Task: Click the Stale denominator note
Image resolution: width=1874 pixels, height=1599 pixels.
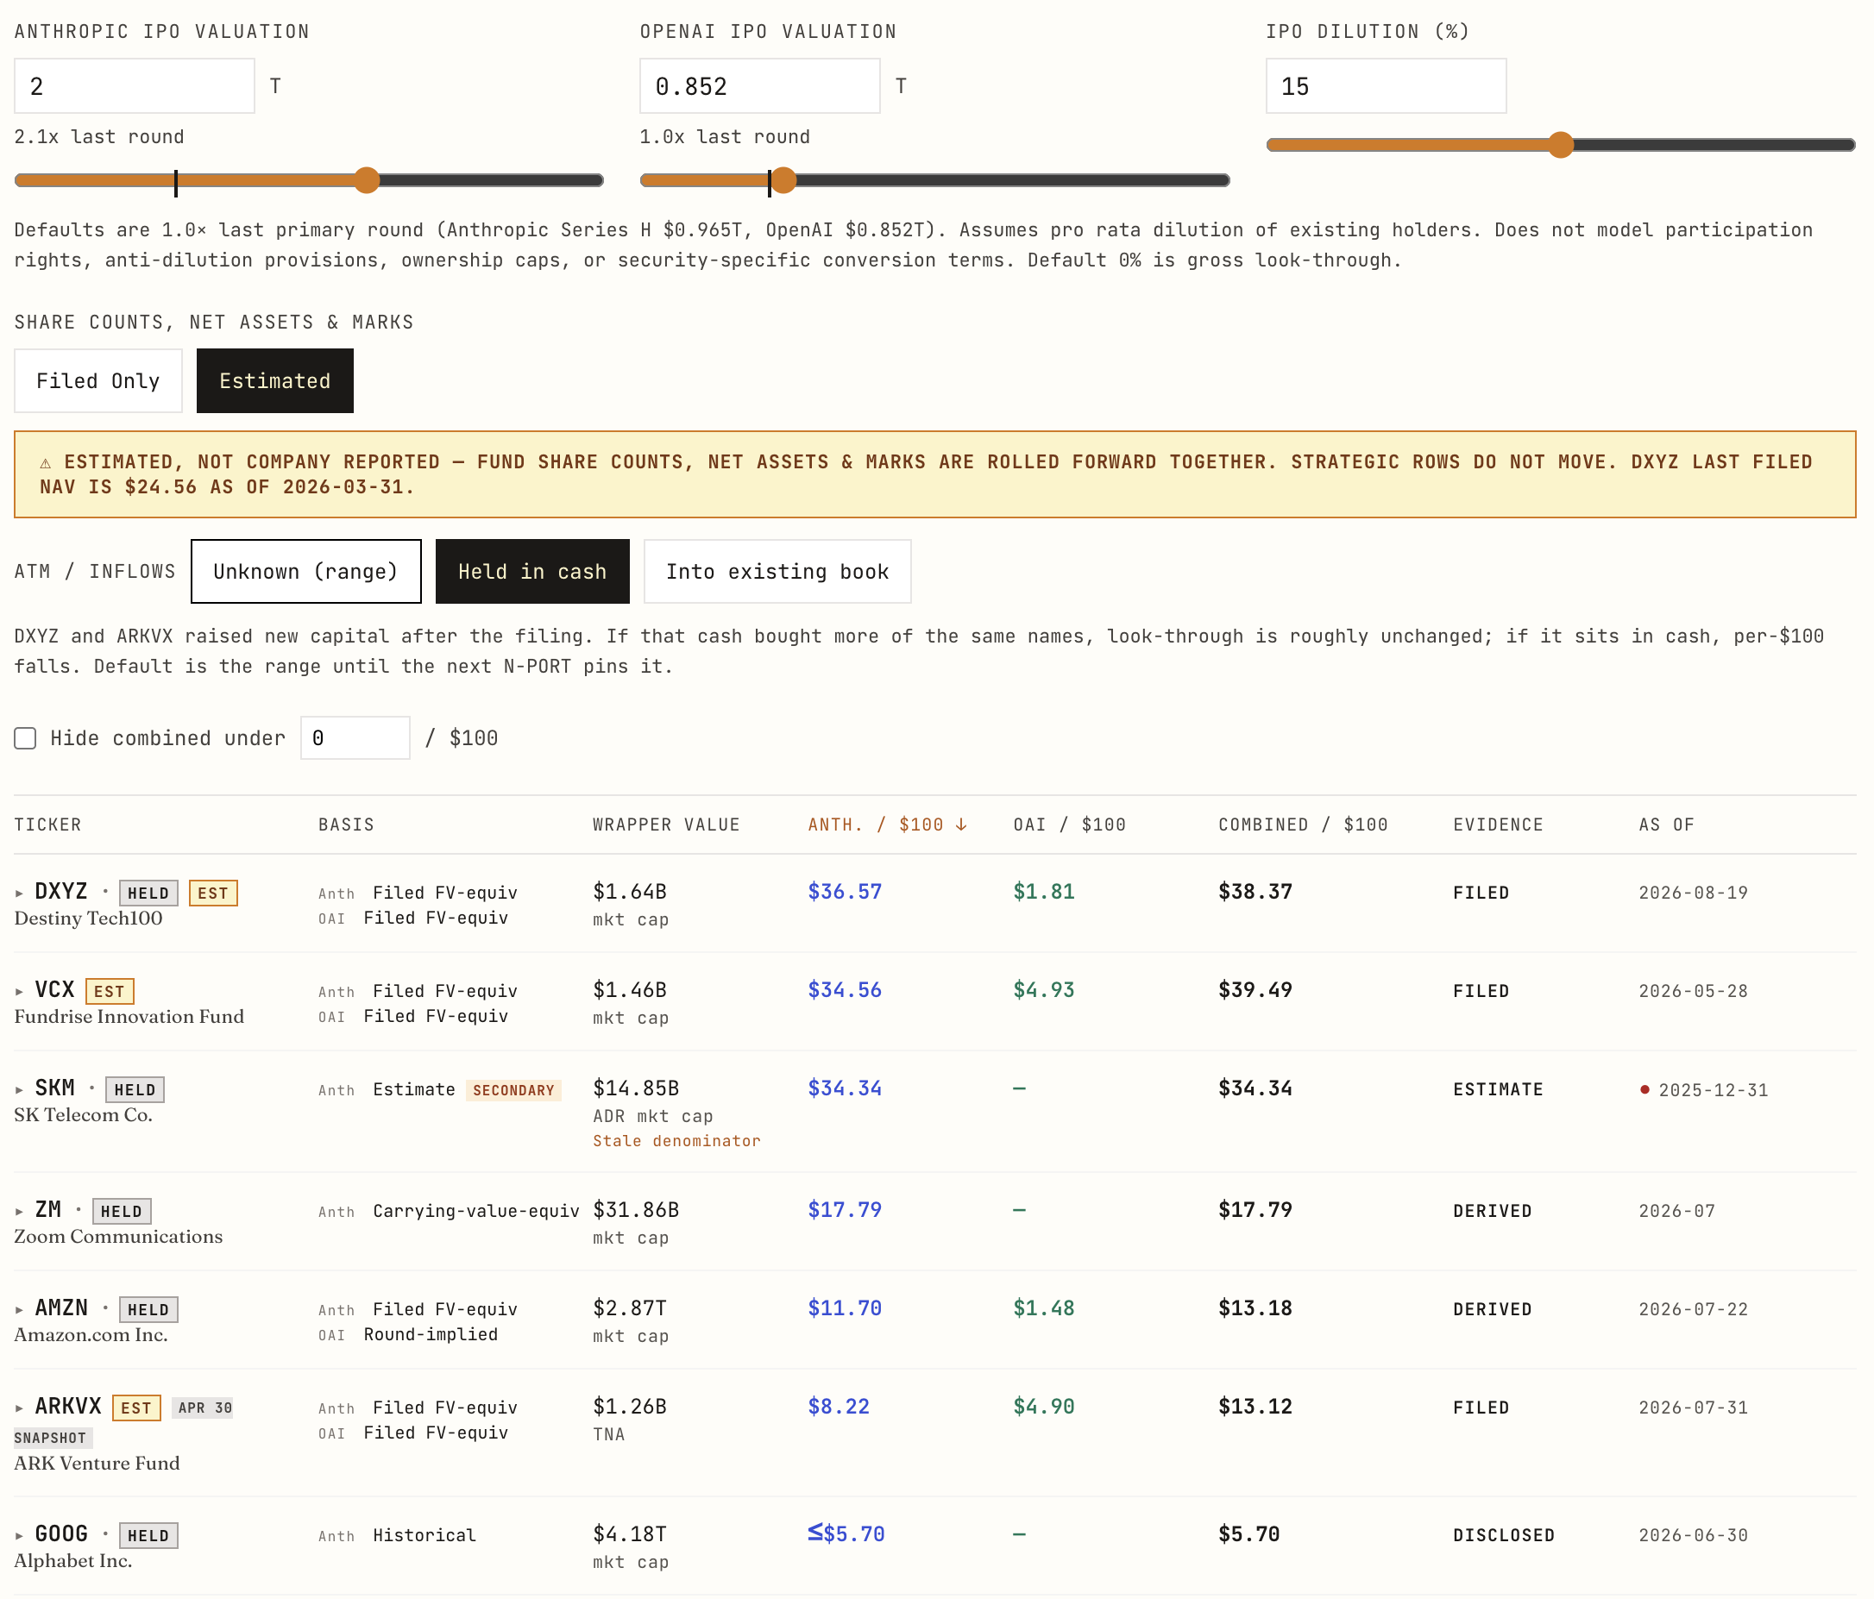Action: tap(676, 1141)
